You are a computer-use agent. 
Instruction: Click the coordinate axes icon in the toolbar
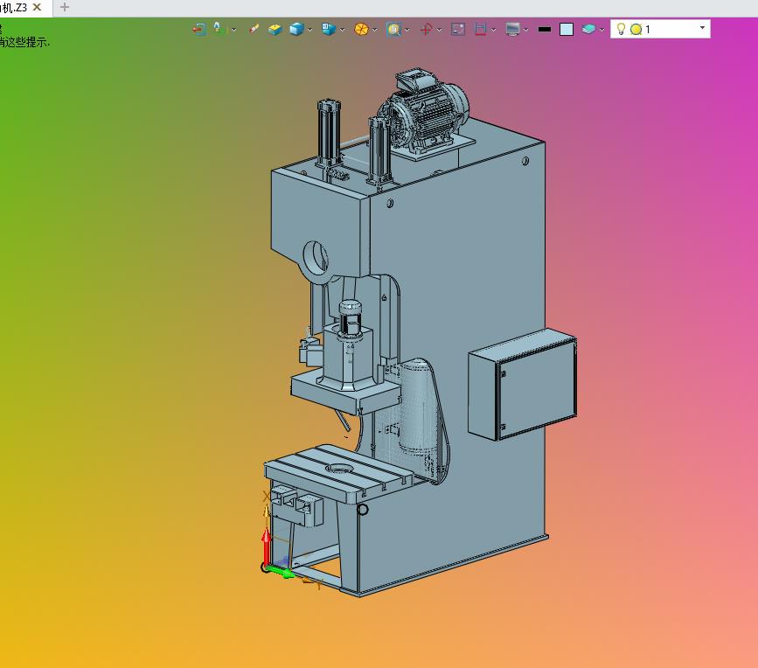coord(220,29)
